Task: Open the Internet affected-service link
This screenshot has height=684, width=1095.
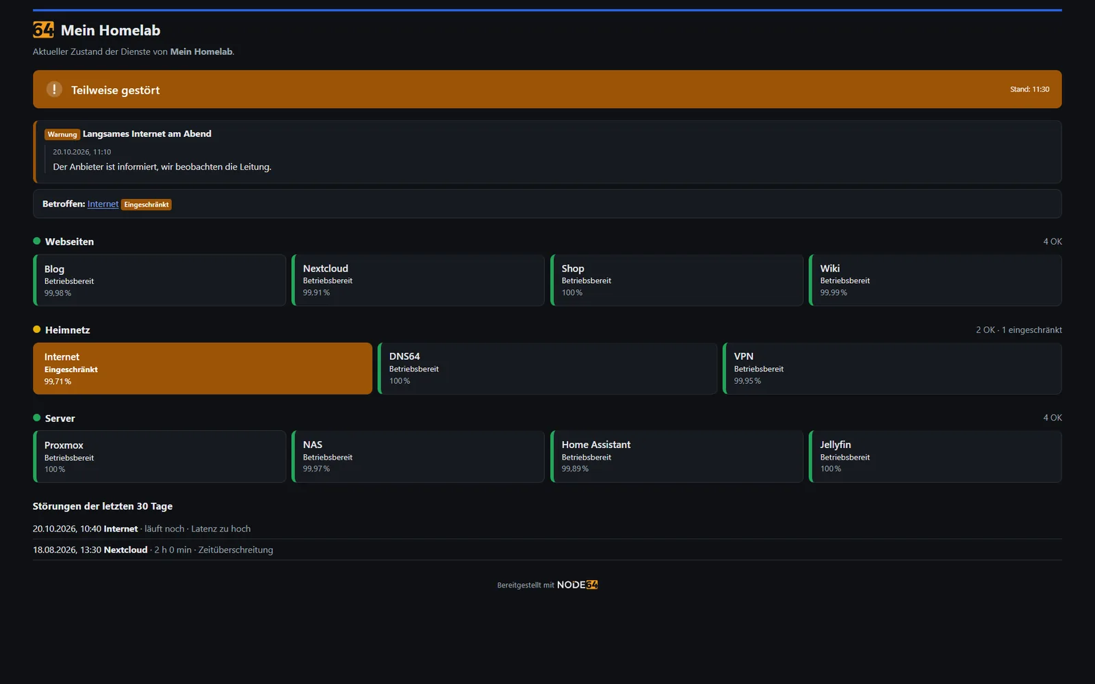Action: pyautogui.click(x=103, y=204)
